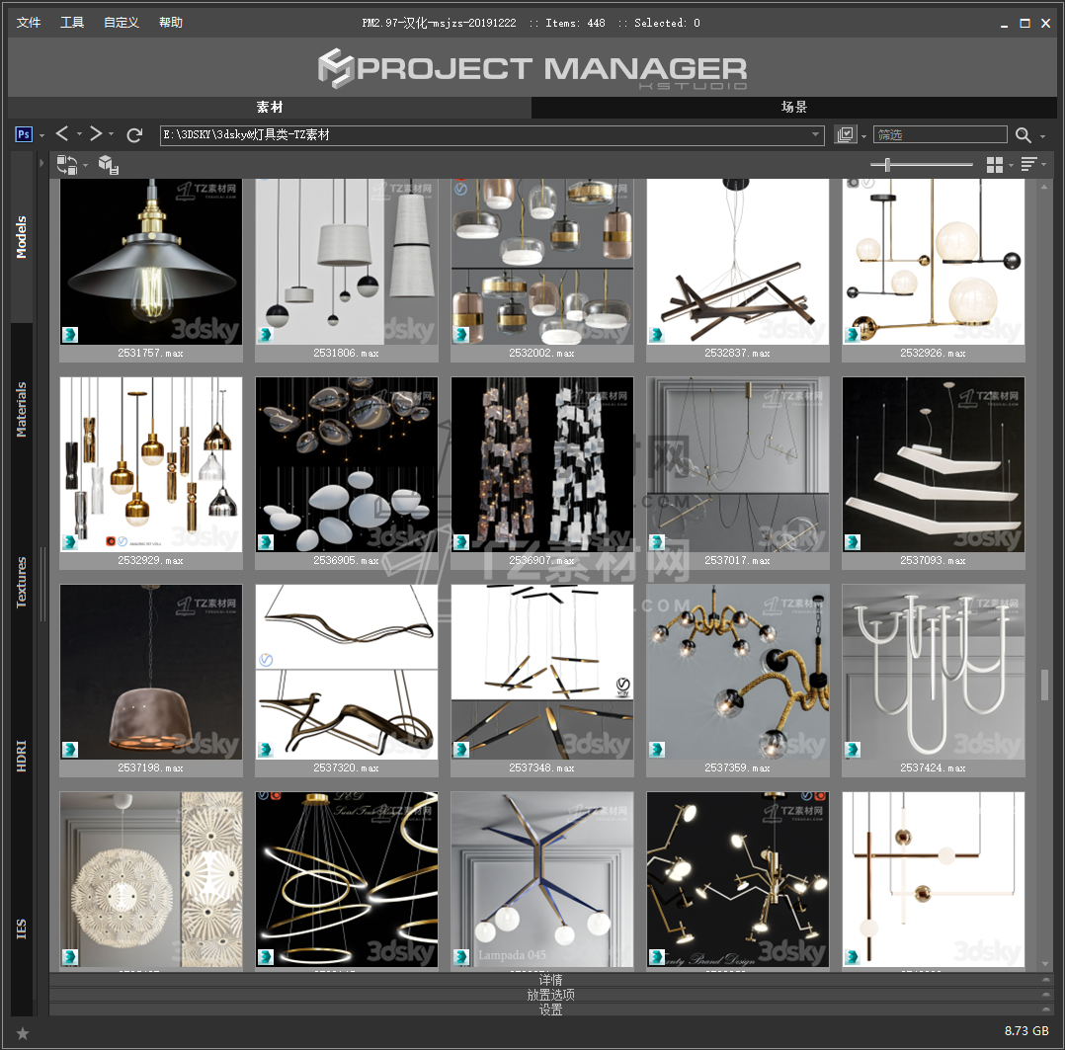
Task: Open the sort options dropdown arrow
Action: click(1044, 165)
